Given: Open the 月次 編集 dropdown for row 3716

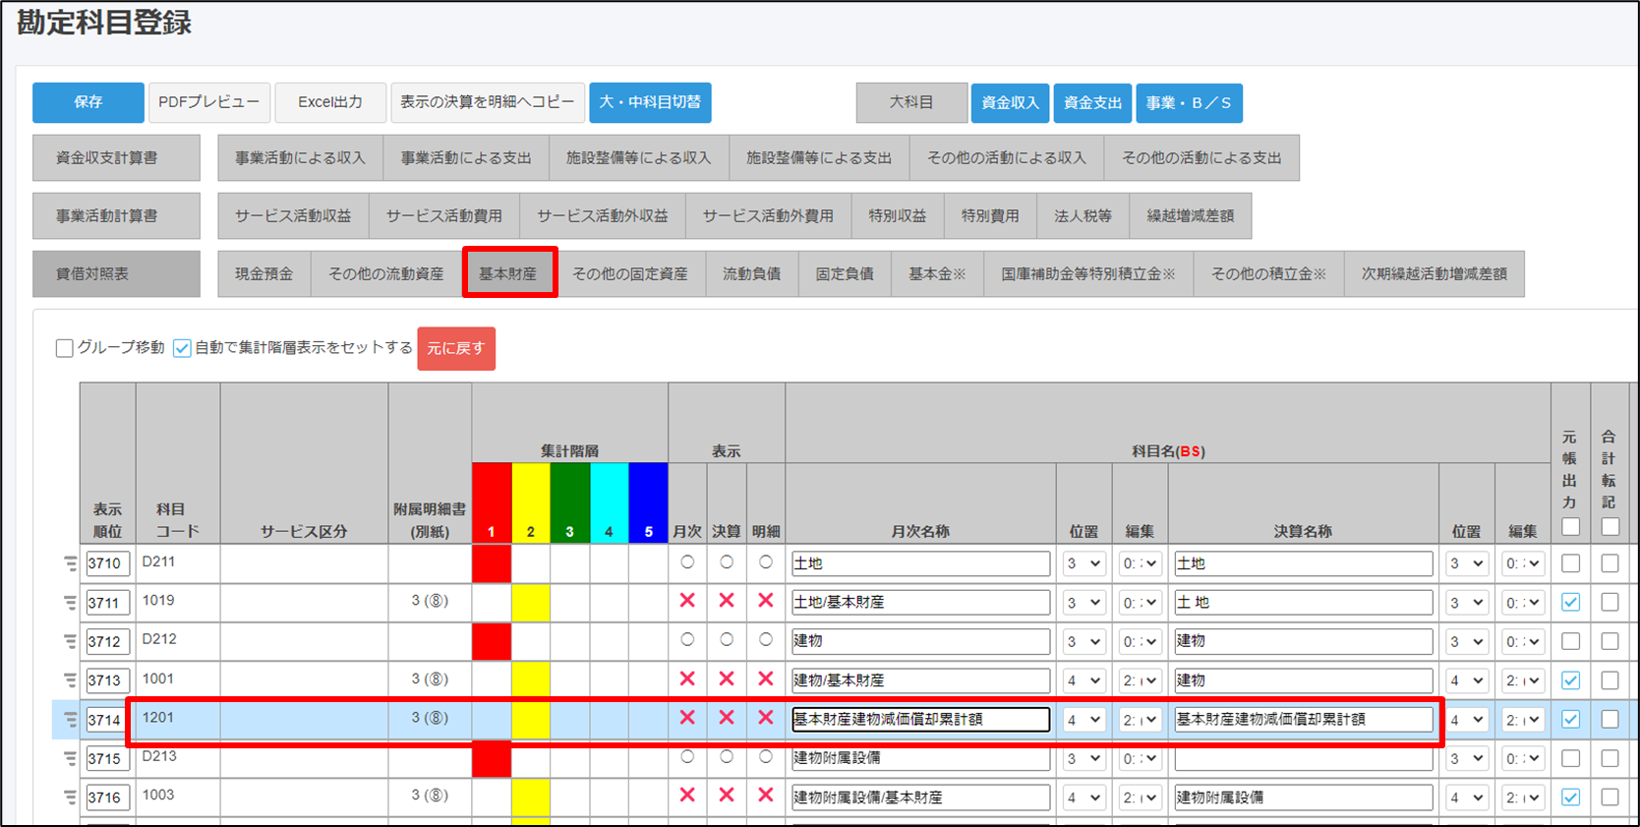Looking at the screenshot, I should tap(1140, 797).
